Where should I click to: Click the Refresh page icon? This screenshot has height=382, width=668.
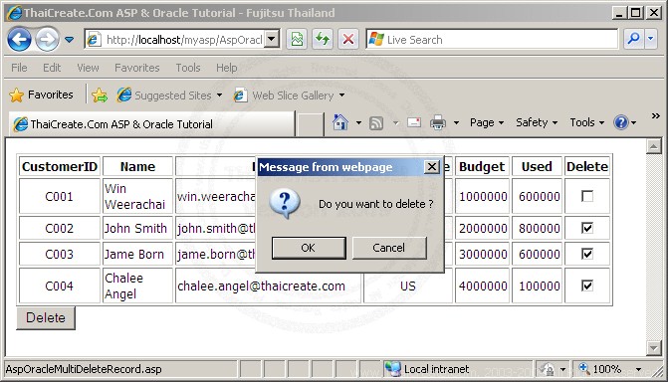[x=323, y=40]
